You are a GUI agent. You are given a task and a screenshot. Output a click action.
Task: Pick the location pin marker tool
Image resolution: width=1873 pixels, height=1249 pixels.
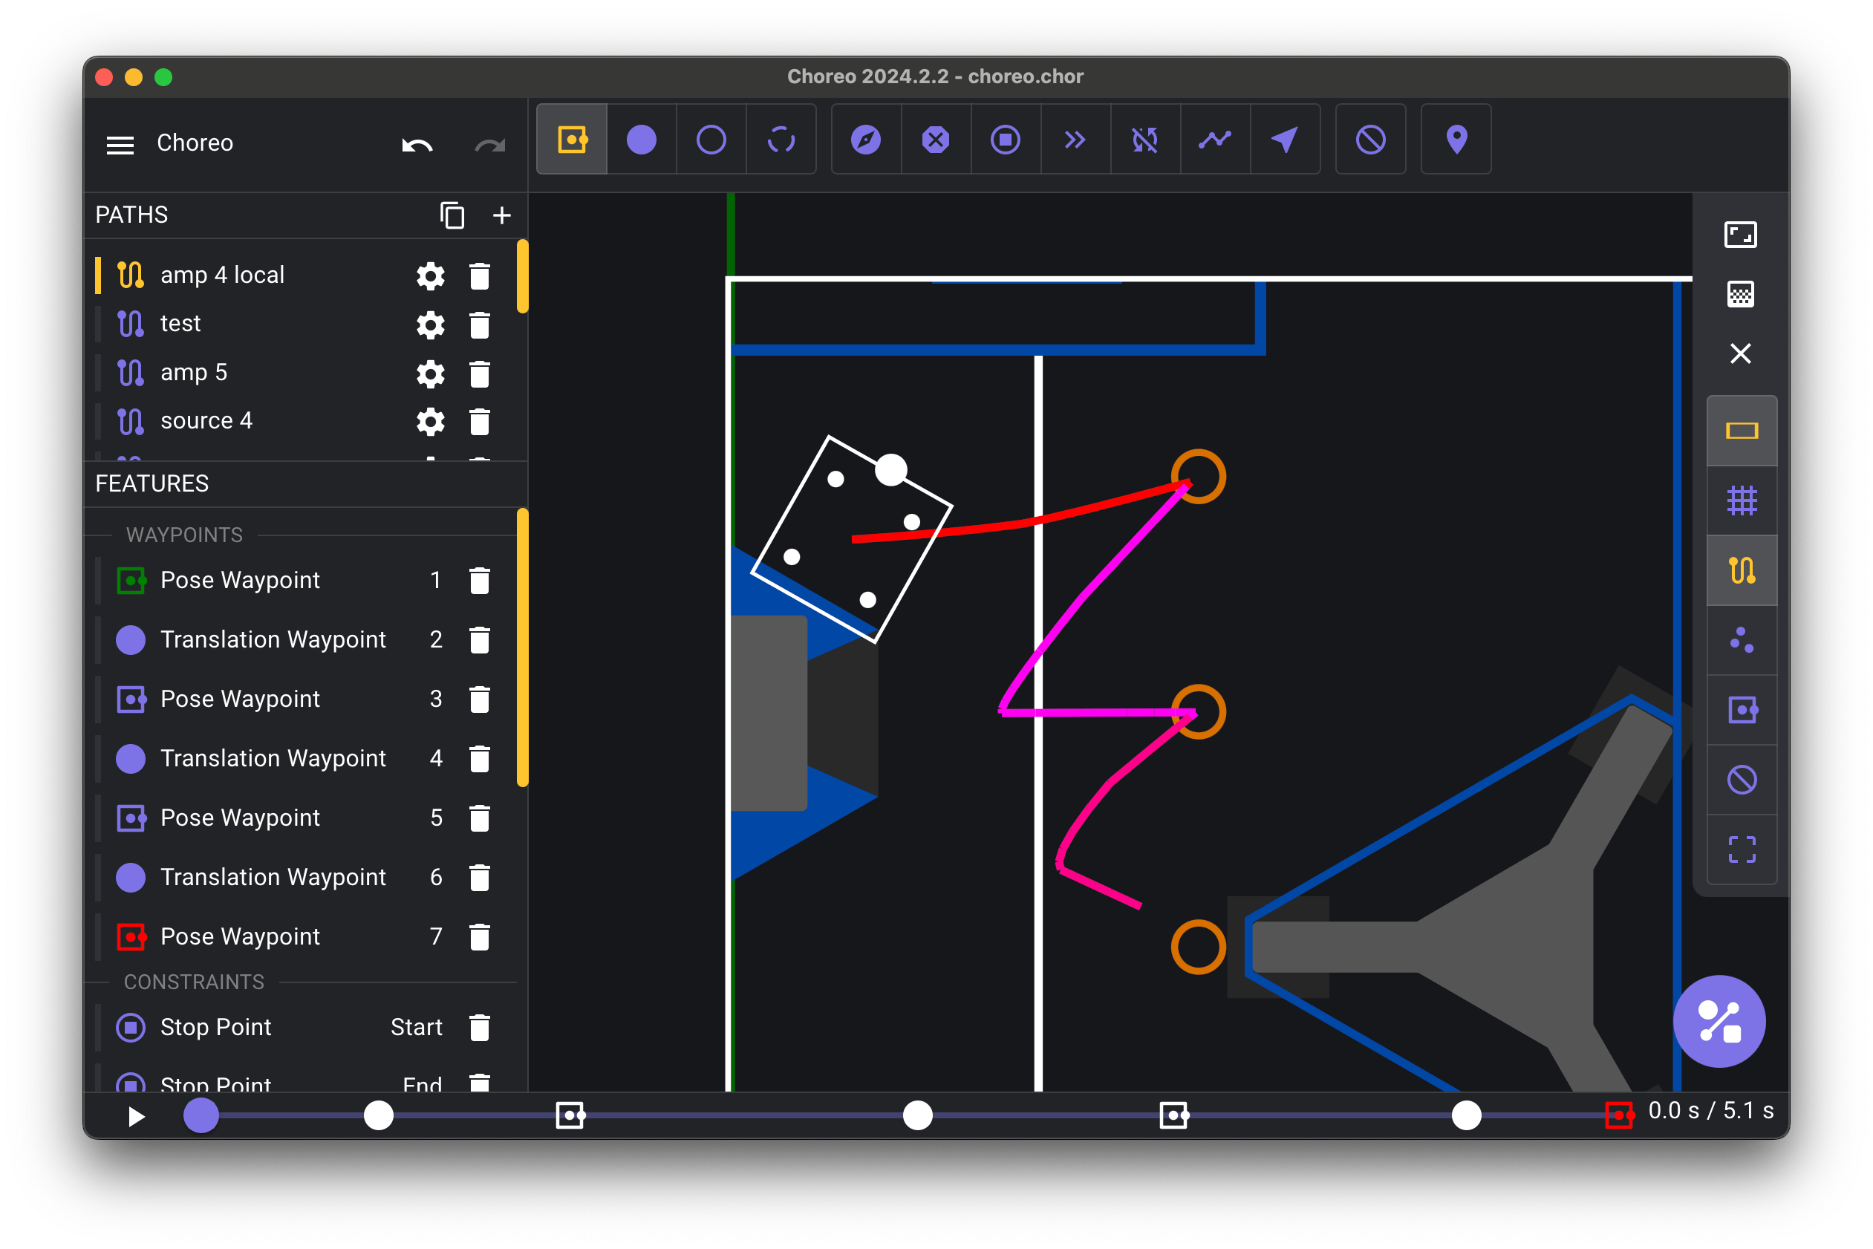[x=1456, y=140]
